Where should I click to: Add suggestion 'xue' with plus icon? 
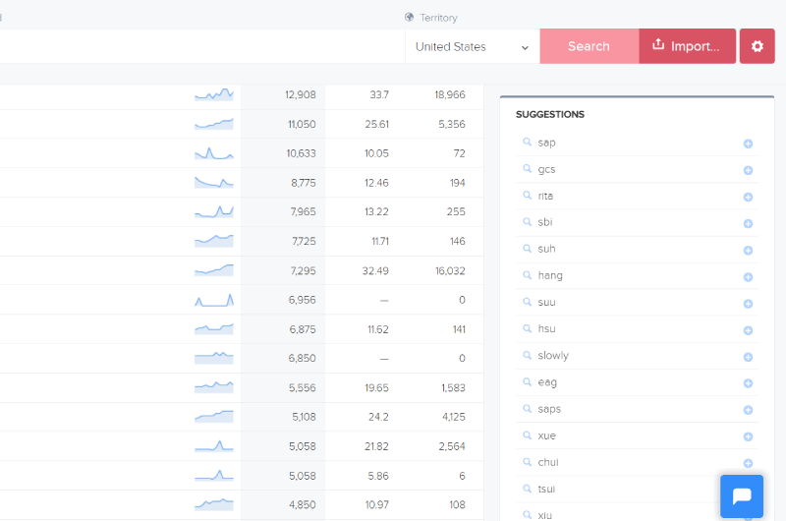tap(748, 436)
